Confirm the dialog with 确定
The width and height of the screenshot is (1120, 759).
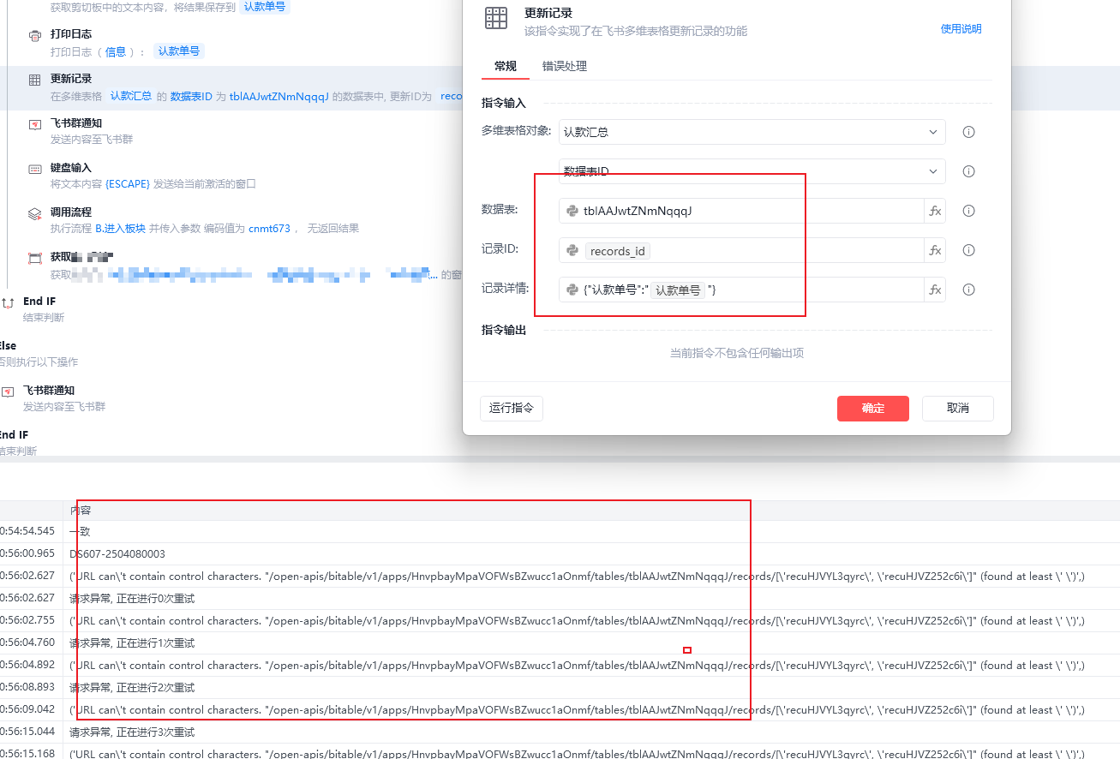coord(873,408)
